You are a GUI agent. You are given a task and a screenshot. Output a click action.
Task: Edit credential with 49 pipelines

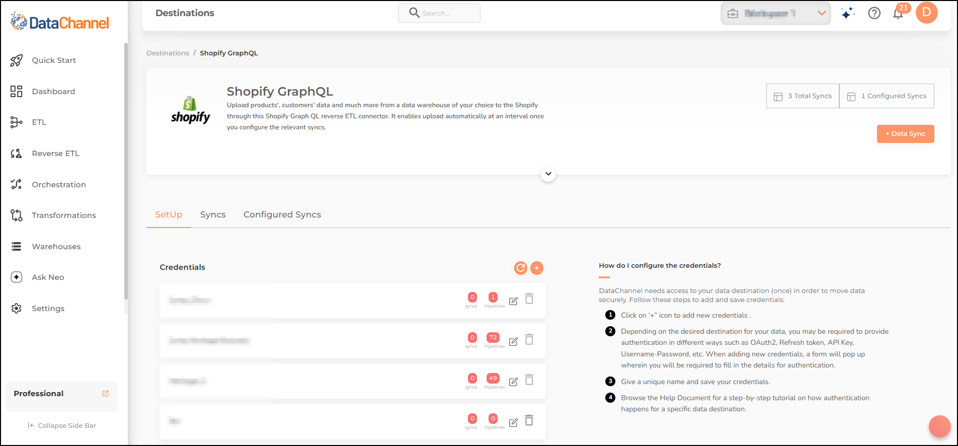click(x=513, y=382)
